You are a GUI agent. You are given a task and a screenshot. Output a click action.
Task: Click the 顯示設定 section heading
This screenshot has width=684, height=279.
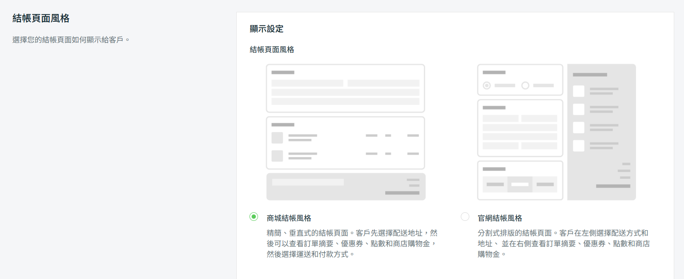click(266, 29)
